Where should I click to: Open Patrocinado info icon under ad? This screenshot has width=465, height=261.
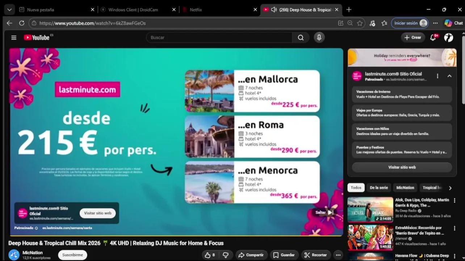click(x=36, y=228)
